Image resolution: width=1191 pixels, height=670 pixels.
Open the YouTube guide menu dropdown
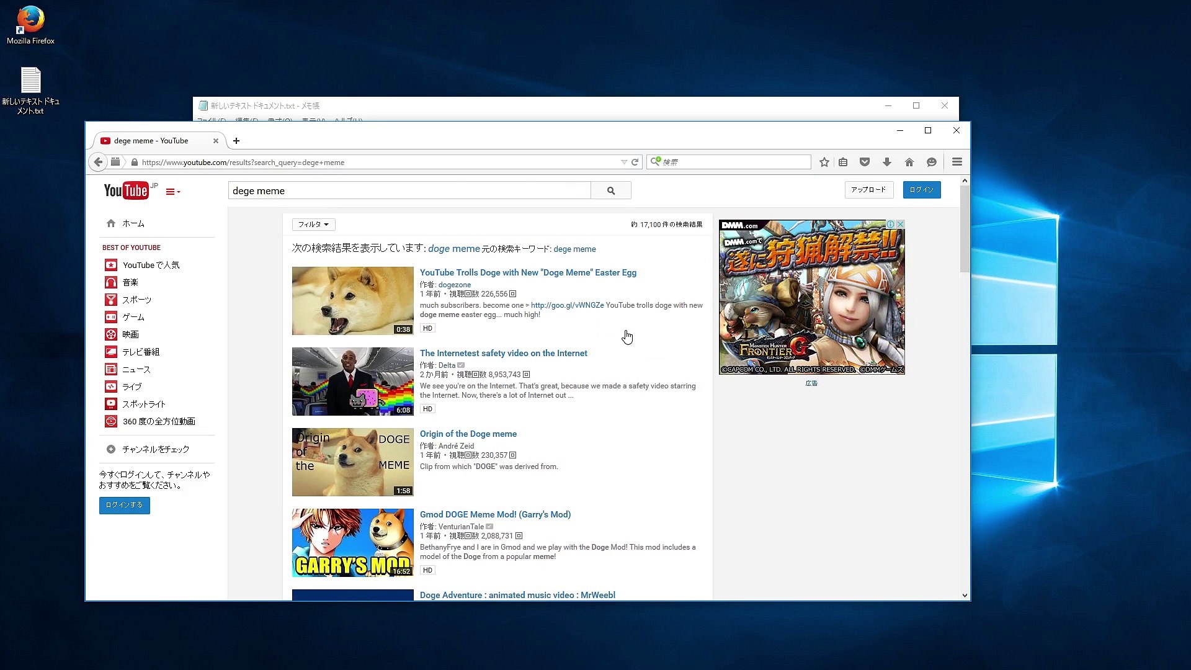tap(173, 192)
